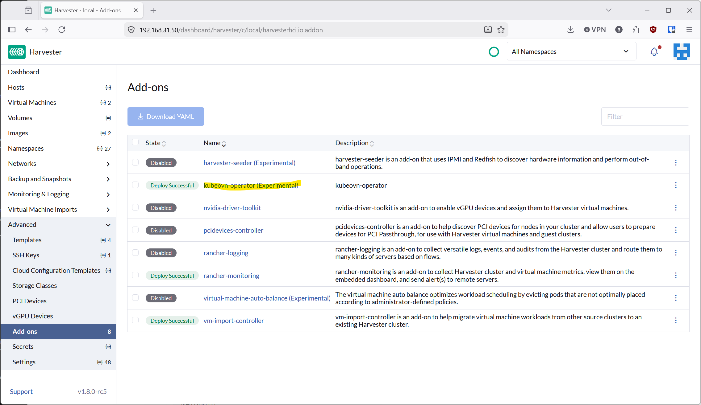Image resolution: width=701 pixels, height=405 pixels.
Task: Bookmark page with star icon
Action: coord(501,30)
